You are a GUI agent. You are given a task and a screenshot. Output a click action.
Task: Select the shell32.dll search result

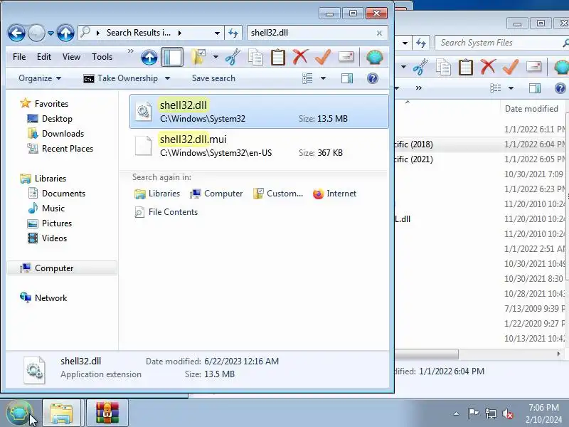[x=259, y=112]
